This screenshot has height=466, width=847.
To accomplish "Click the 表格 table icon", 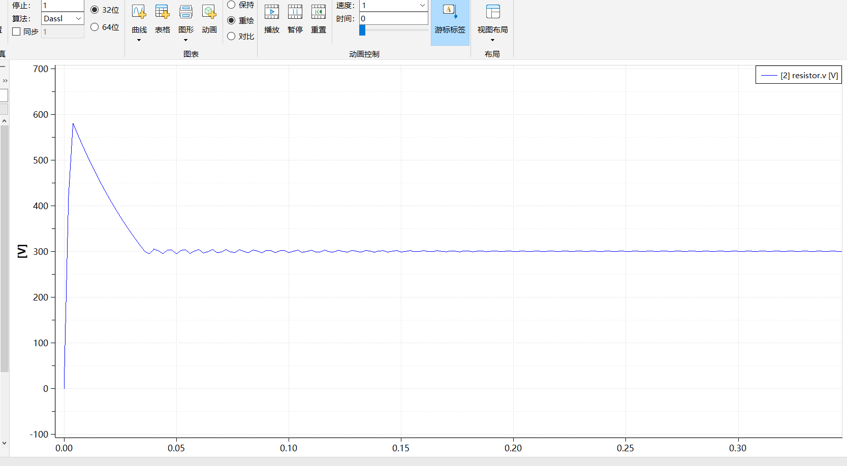I will [x=162, y=18].
